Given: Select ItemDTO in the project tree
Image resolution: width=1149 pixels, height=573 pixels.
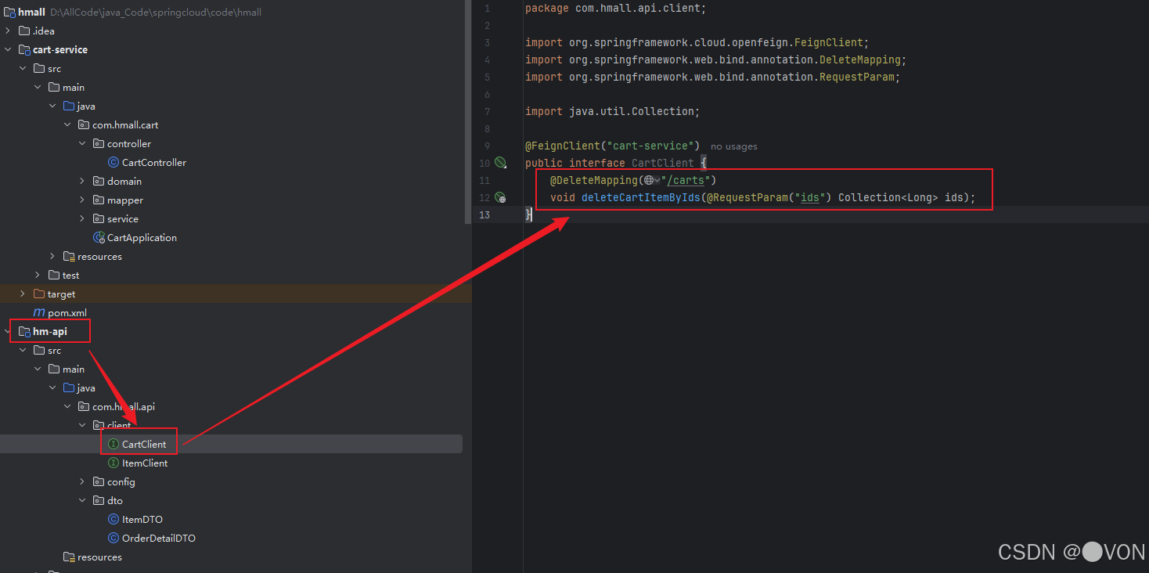Looking at the screenshot, I should pyautogui.click(x=142, y=519).
